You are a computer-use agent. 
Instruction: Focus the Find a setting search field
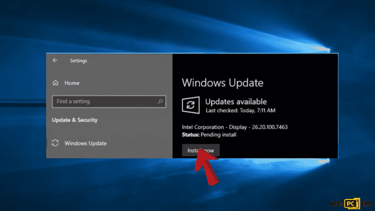pyautogui.click(x=109, y=101)
